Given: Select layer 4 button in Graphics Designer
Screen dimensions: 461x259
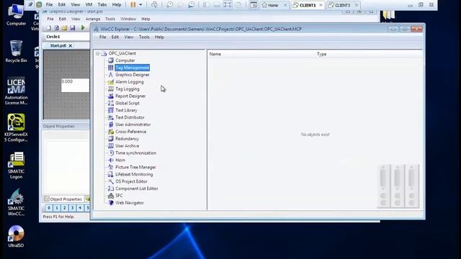Looking at the screenshot, I should click(80, 208).
